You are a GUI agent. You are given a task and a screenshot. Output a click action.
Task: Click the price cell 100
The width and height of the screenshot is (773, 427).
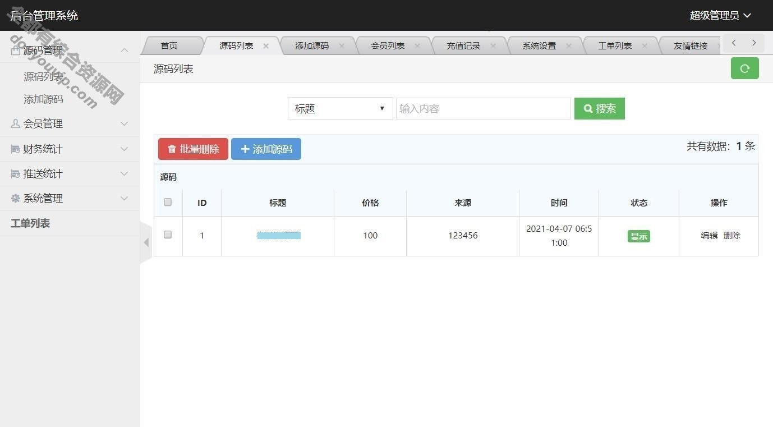(x=370, y=236)
